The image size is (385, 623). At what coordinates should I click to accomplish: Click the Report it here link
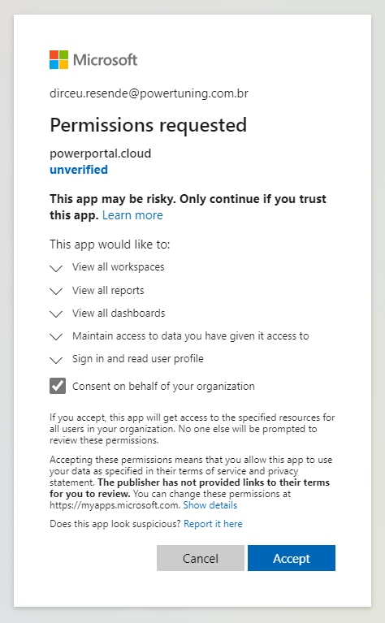point(213,524)
